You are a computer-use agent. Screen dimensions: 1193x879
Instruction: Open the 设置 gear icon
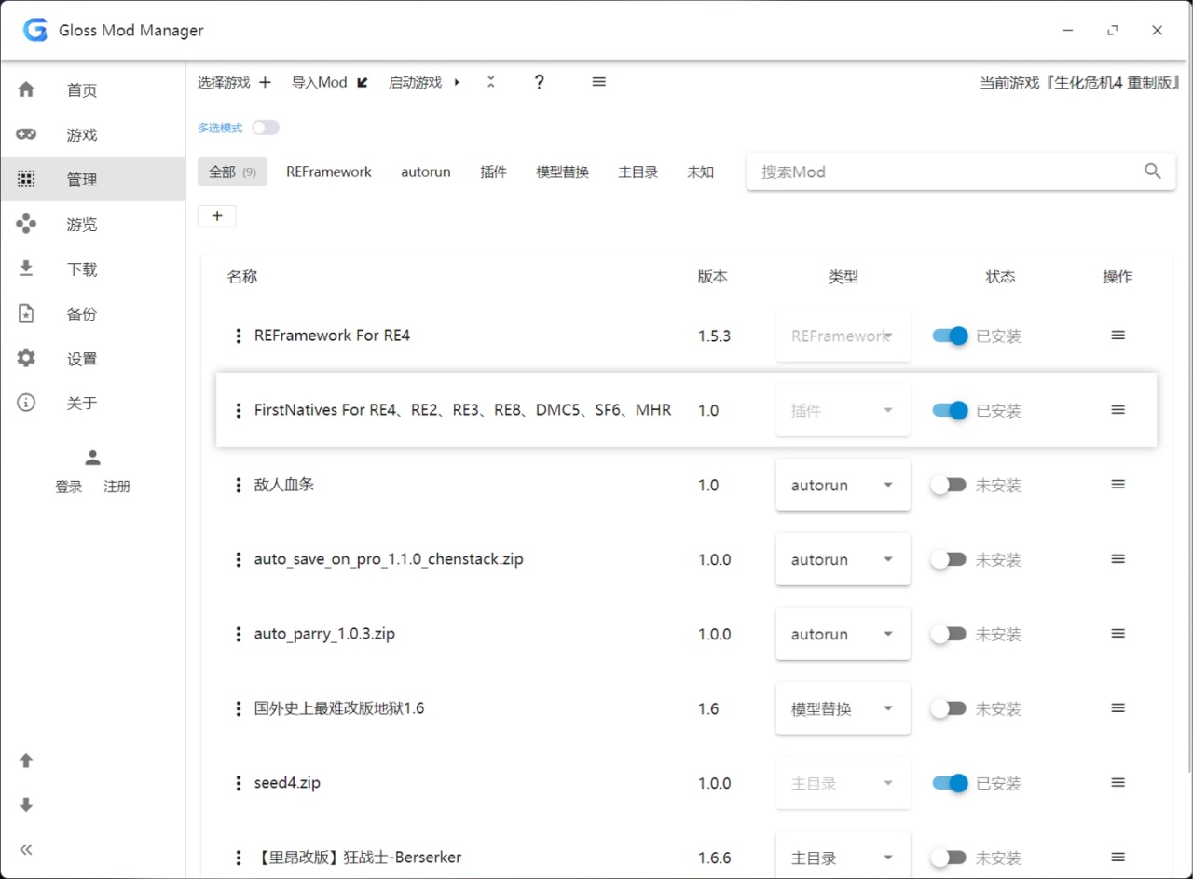26,358
